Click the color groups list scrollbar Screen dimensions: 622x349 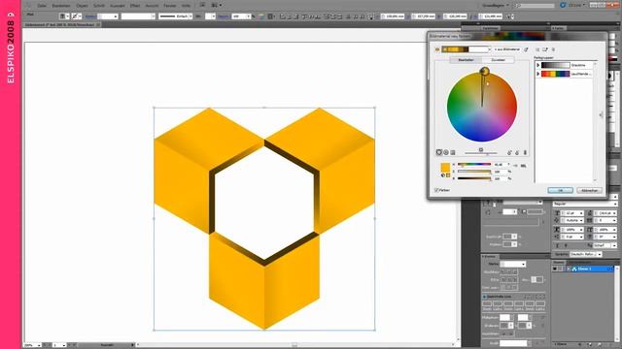[x=595, y=122]
